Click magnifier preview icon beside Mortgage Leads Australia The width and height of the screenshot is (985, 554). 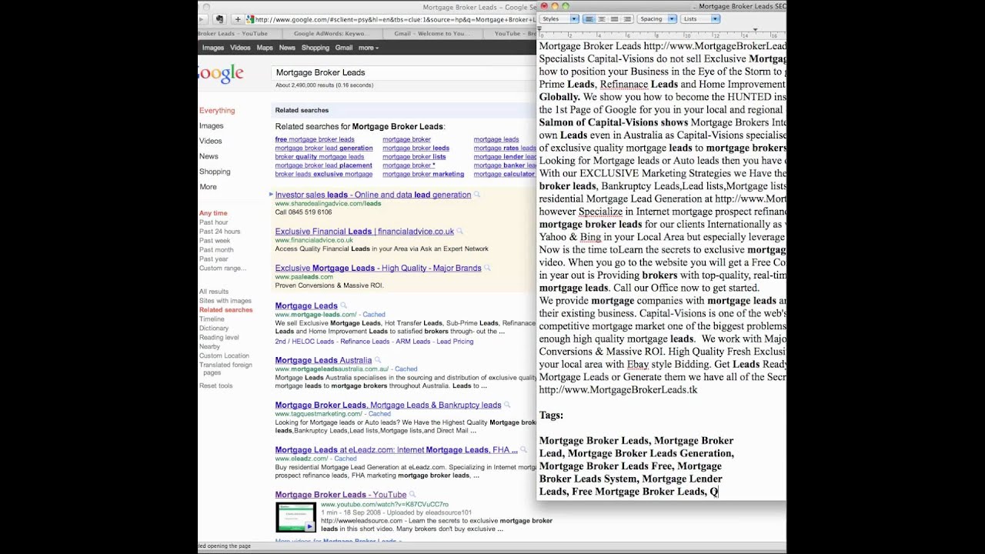[x=377, y=360]
